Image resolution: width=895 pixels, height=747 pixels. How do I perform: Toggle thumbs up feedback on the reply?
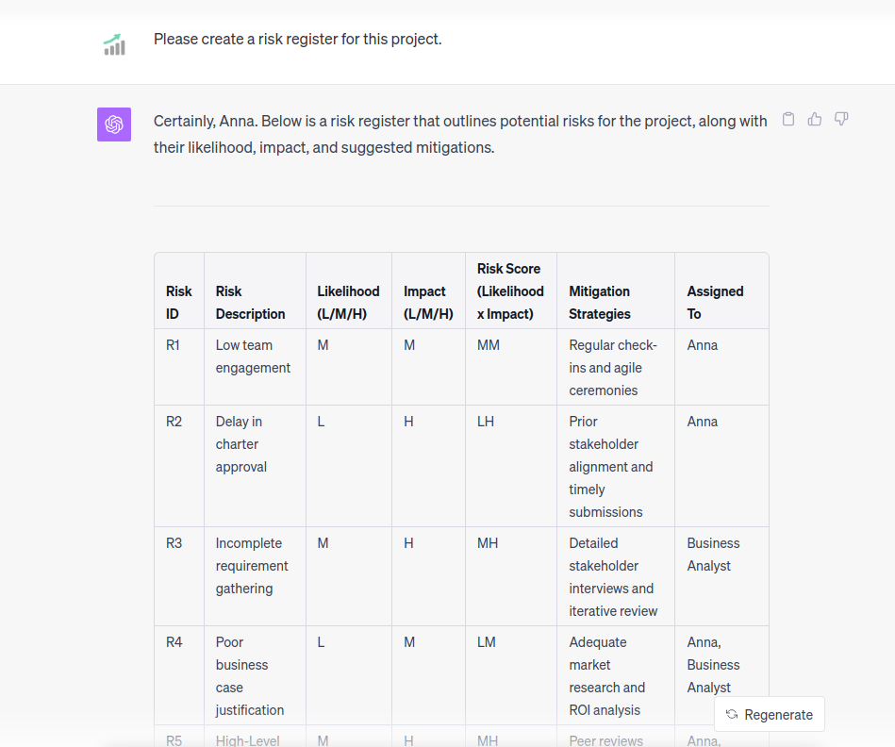pos(815,119)
